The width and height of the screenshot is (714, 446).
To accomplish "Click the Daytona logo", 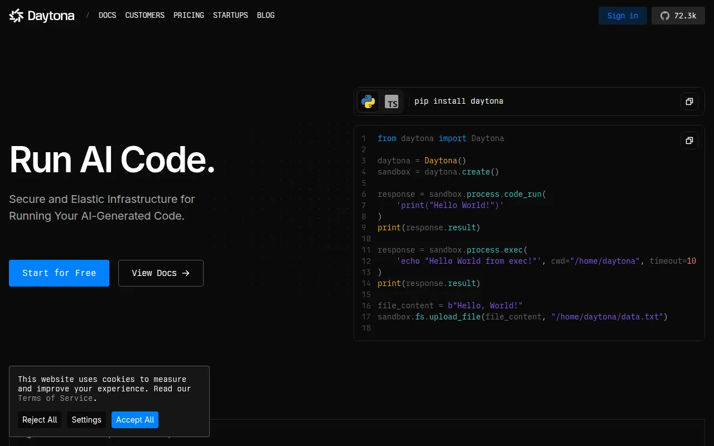I will pos(42,16).
